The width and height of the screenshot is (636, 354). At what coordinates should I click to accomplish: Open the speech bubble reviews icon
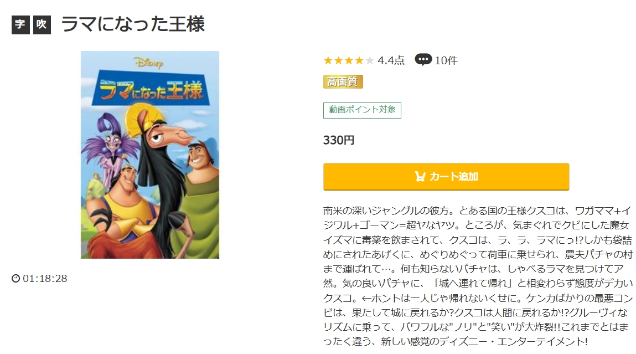coord(423,60)
